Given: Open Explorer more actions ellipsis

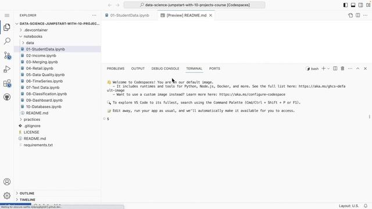Looking at the screenshot, I should coord(94,16).
